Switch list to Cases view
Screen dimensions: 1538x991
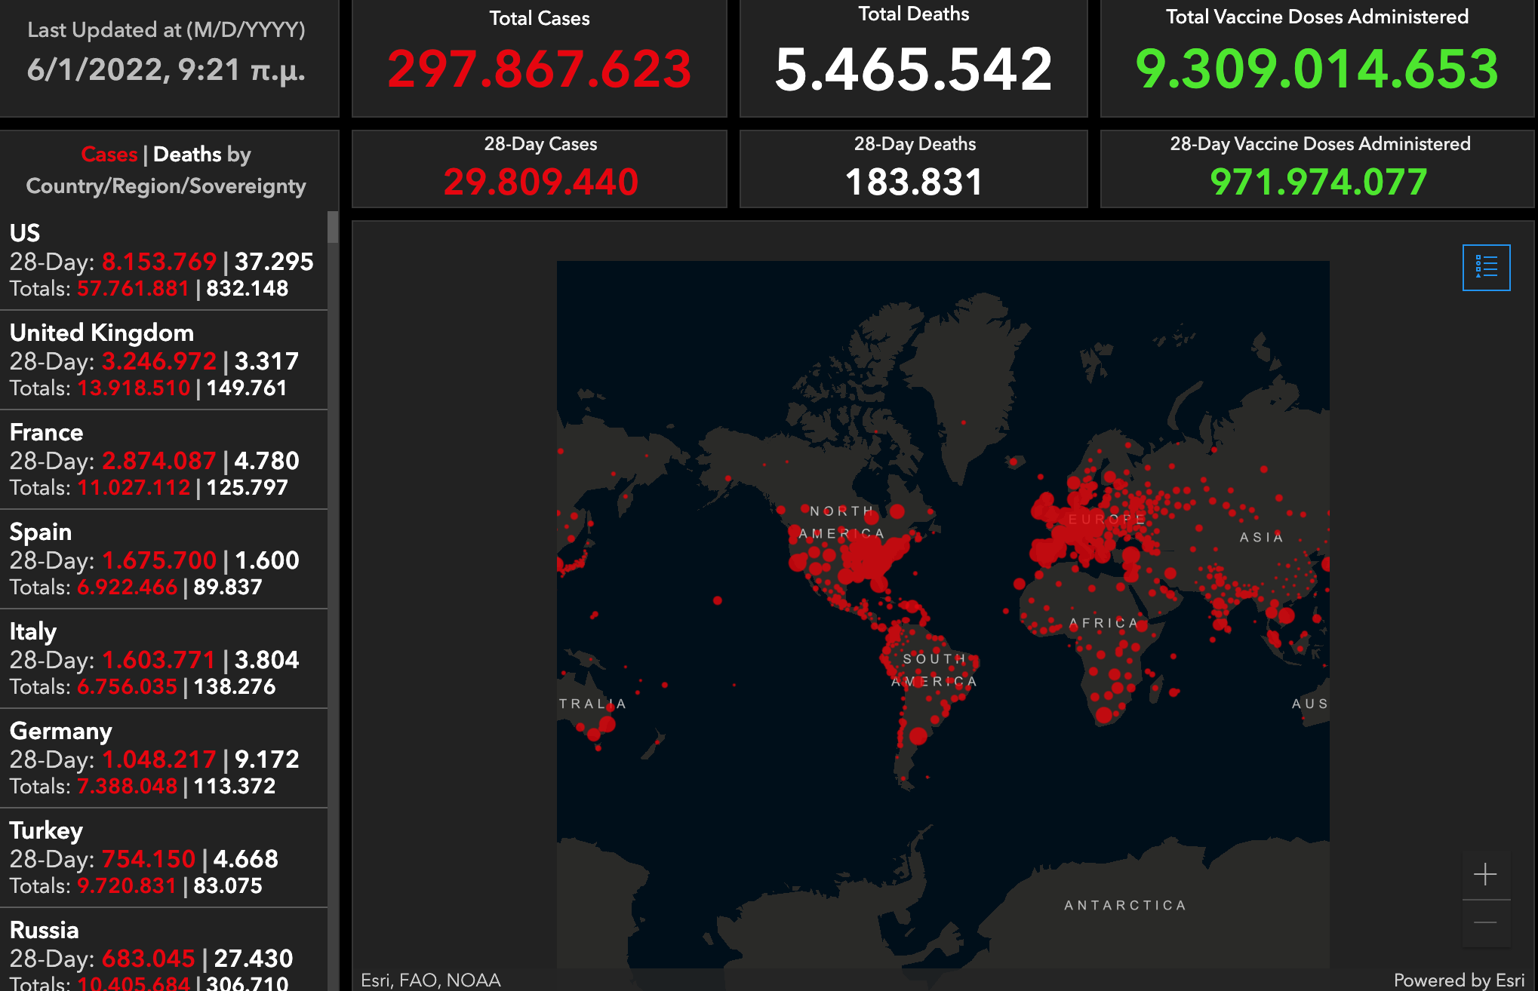coord(109,155)
